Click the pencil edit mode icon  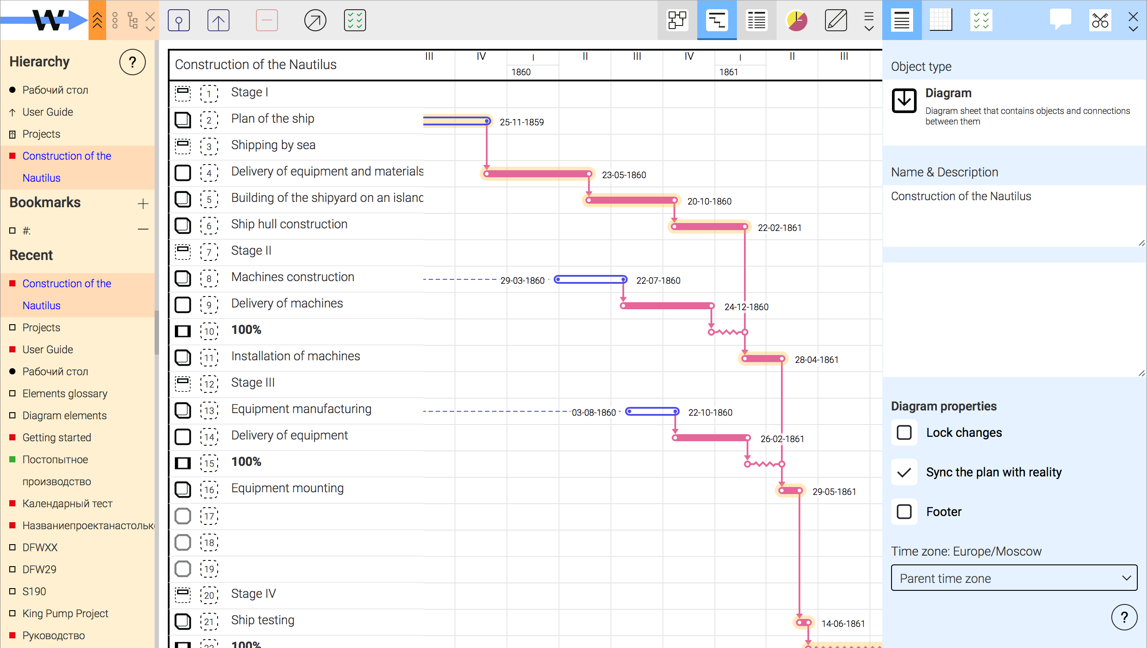836,21
